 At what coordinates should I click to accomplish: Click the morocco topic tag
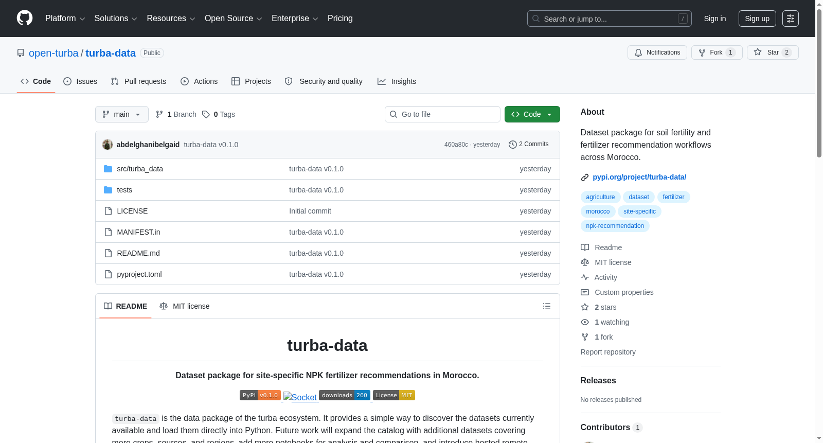[598, 211]
